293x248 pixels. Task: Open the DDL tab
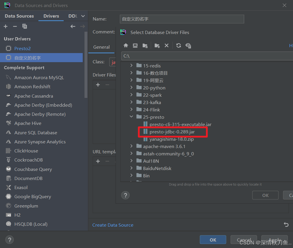pos(73,16)
